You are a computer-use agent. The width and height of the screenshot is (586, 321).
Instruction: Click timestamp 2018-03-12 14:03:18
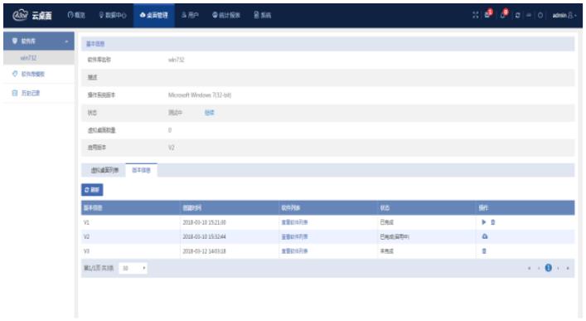click(204, 251)
